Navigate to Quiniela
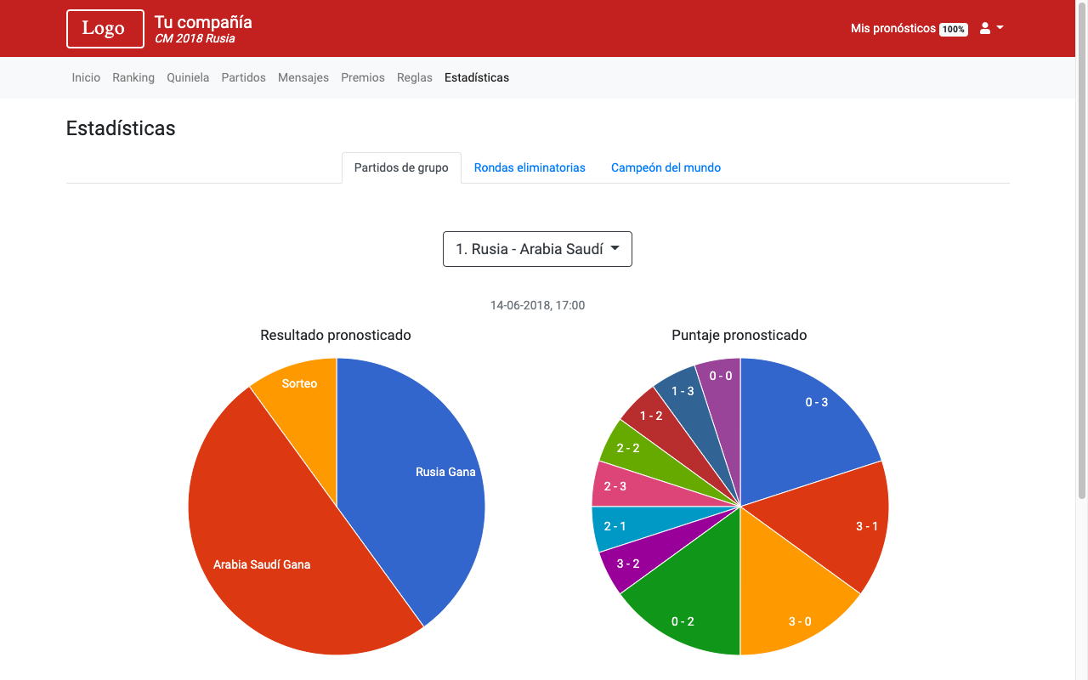1088x680 pixels. coord(188,77)
